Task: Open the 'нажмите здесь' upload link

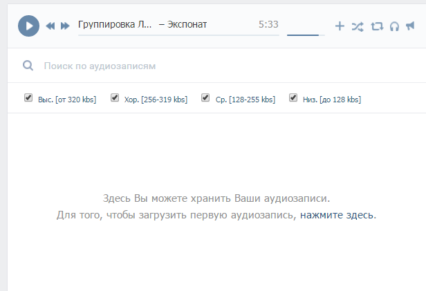Action: click(x=336, y=215)
